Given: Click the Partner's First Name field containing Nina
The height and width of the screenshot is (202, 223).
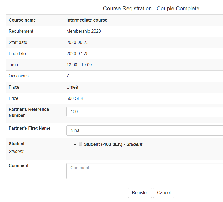Looking at the screenshot, I should pos(145,131).
